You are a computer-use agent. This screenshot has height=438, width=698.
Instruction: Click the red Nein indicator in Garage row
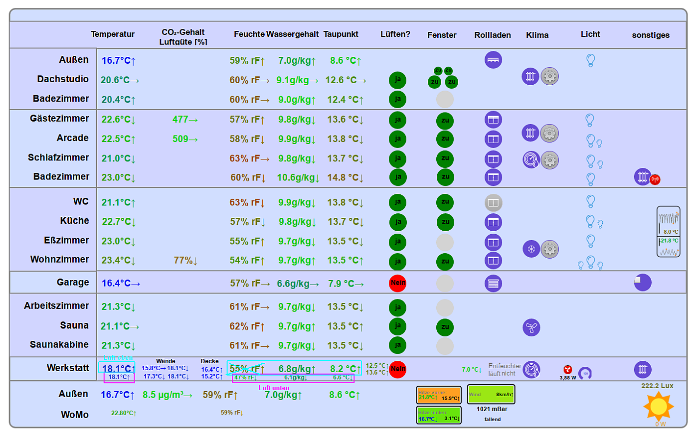[398, 283]
